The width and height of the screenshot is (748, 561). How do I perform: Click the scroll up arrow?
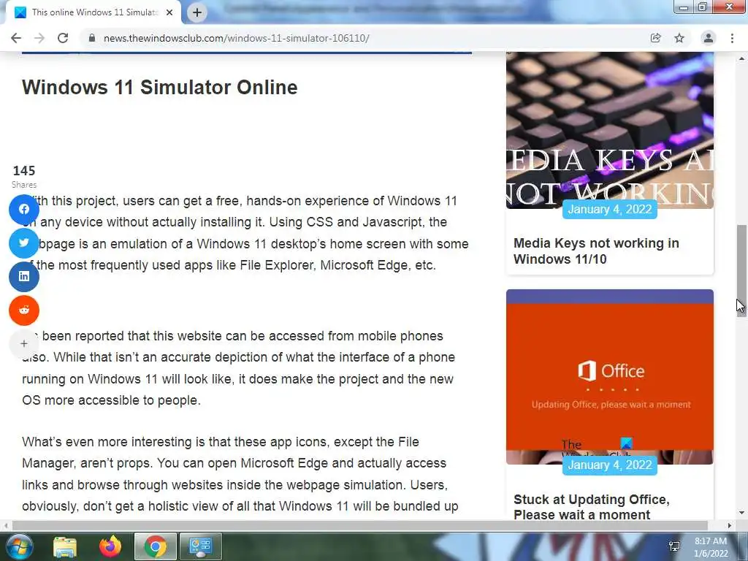click(x=741, y=58)
